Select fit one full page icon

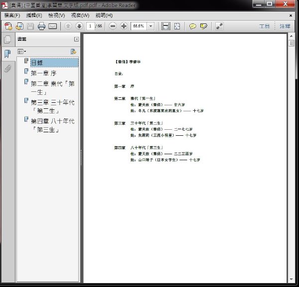click(x=177, y=26)
